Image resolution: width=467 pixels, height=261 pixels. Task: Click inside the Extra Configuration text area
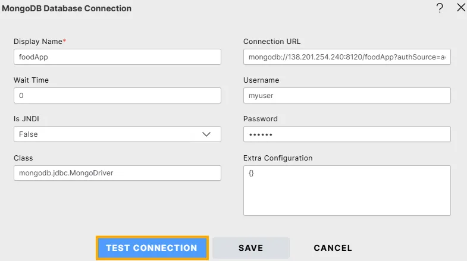click(347, 190)
